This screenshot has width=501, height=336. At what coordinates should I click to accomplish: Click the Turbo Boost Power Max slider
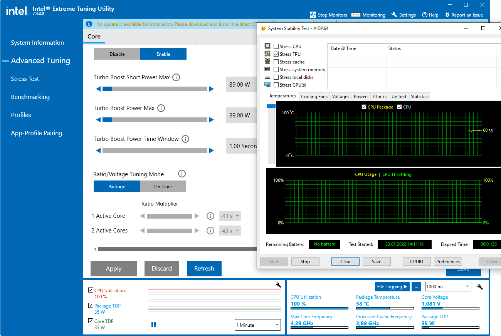point(155,120)
